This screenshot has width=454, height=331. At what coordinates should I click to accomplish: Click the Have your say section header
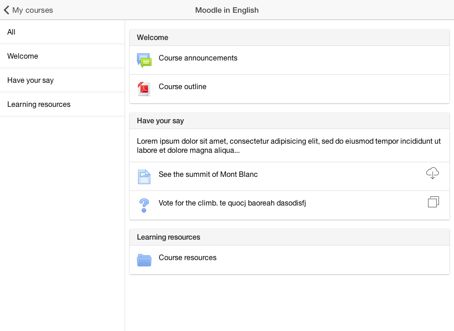(289, 120)
